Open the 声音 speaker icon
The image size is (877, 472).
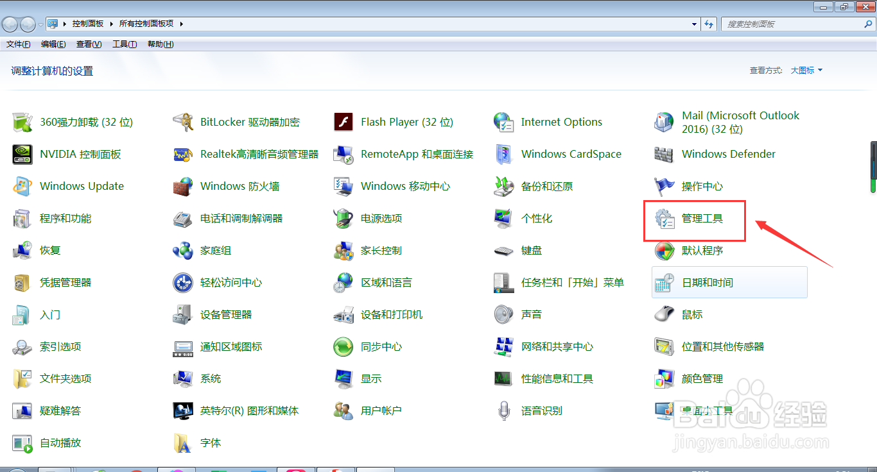point(504,314)
